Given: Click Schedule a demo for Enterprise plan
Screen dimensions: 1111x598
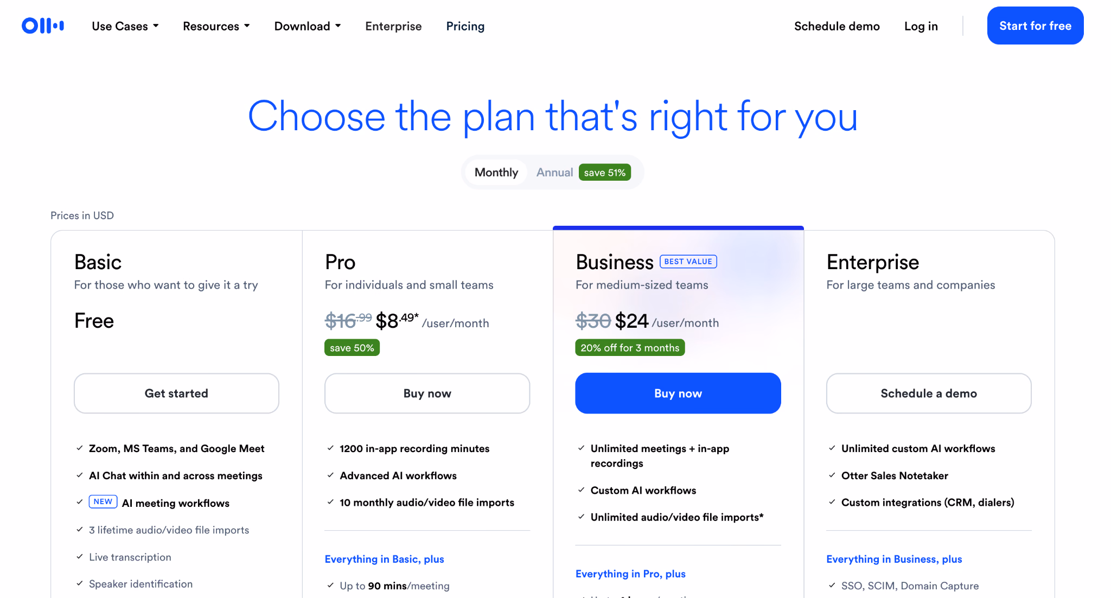Looking at the screenshot, I should [929, 393].
